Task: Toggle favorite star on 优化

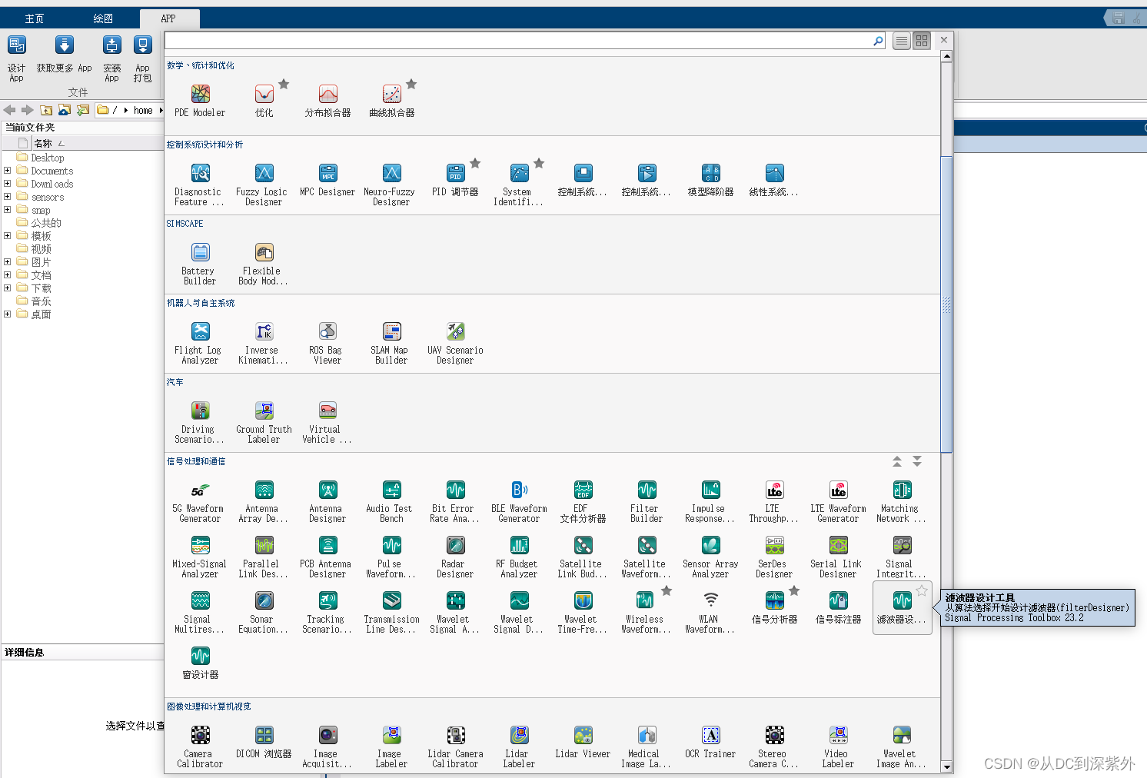Action: coord(284,84)
